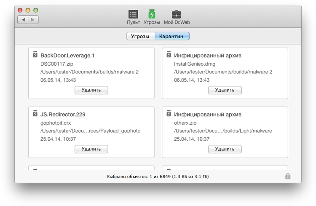Click the icon beside the InstallGenieo.dmg threat title
Screen dimensions: 316x206
click(169, 55)
